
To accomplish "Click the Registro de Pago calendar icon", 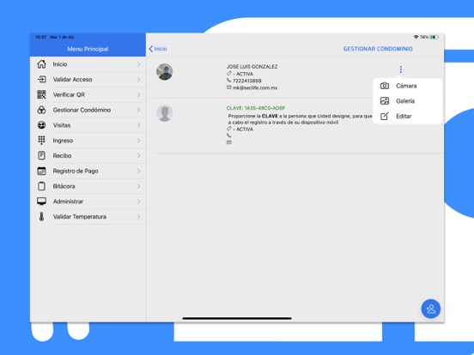I will (41, 171).
